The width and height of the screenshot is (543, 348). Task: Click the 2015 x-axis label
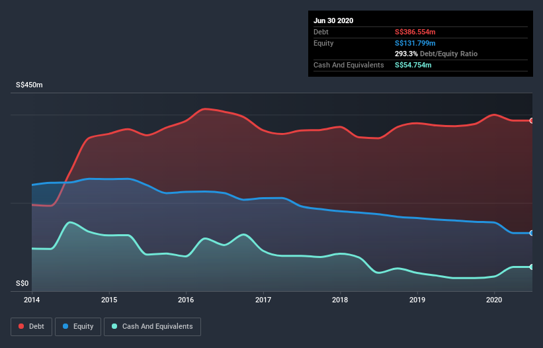click(109, 300)
